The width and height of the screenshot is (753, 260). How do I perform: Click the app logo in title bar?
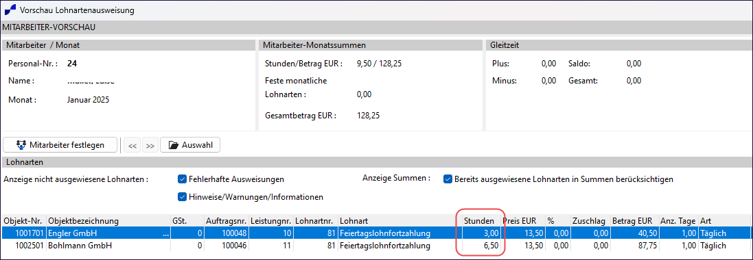10,10
